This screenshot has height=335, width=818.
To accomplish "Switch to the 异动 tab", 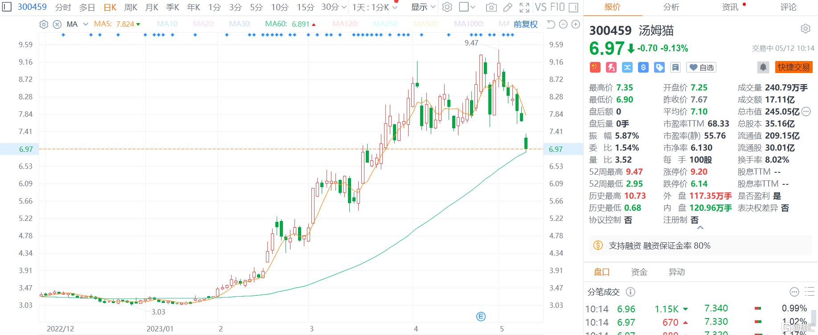I will (x=677, y=272).
